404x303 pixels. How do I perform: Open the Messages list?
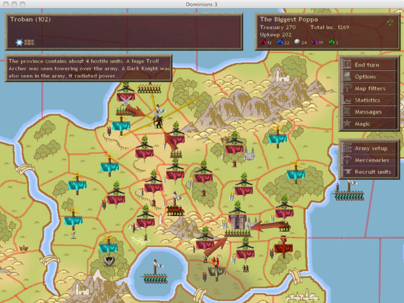coord(369,112)
